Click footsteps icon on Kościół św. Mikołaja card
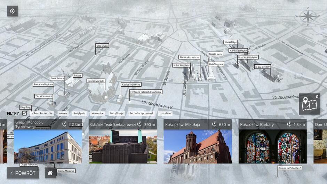The width and height of the screenshot is (327, 184). 214,125
